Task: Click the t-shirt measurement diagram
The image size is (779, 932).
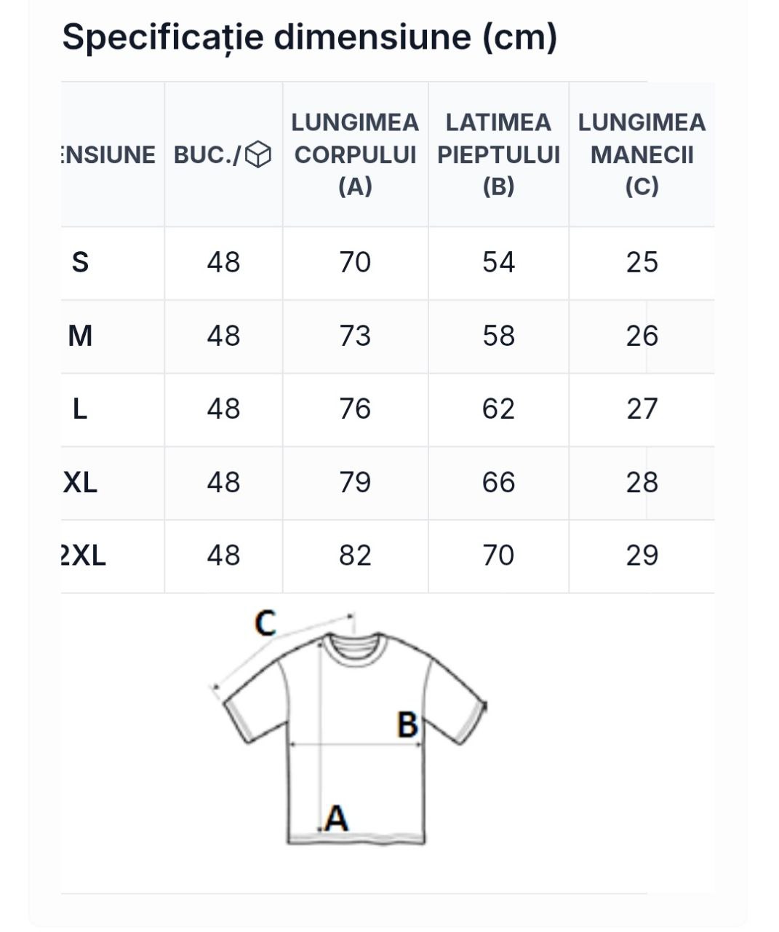Action: (348, 728)
